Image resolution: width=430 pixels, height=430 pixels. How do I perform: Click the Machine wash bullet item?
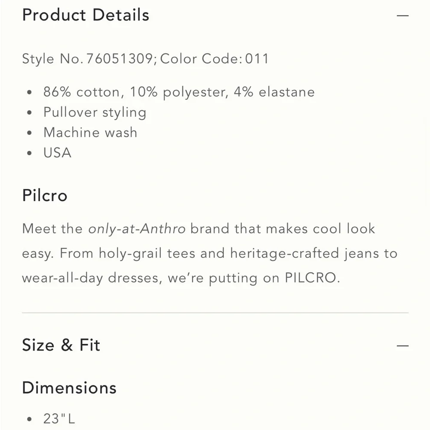click(x=90, y=132)
